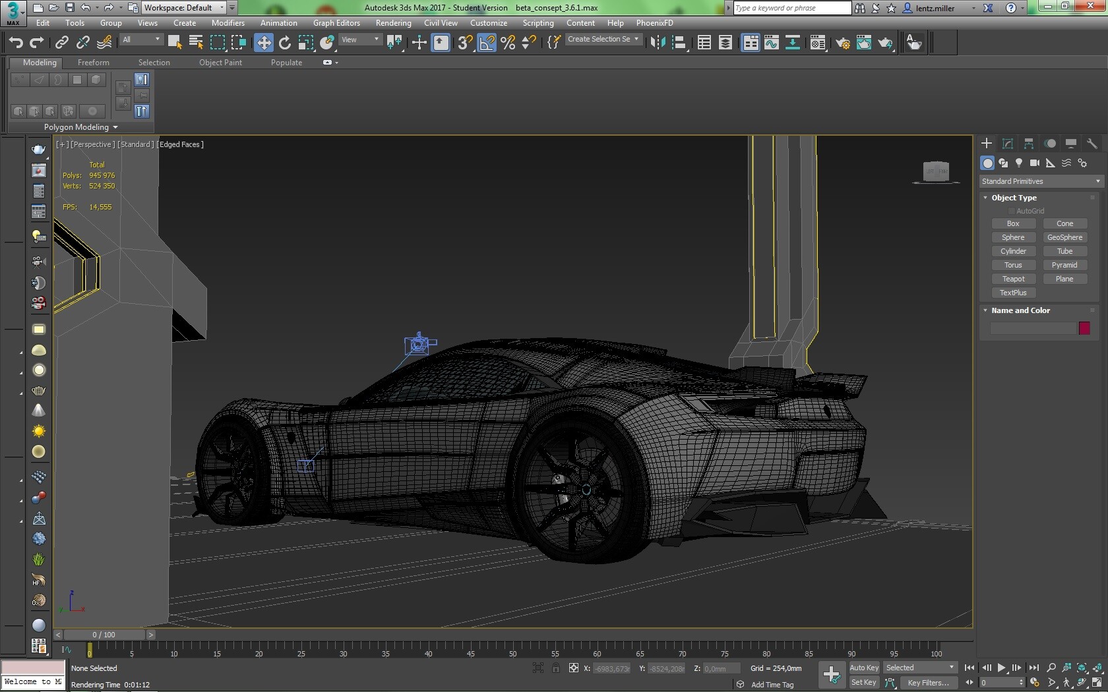This screenshot has height=692, width=1108.
Task: Open the Modify command panel tab
Action: pyautogui.click(x=1008, y=144)
